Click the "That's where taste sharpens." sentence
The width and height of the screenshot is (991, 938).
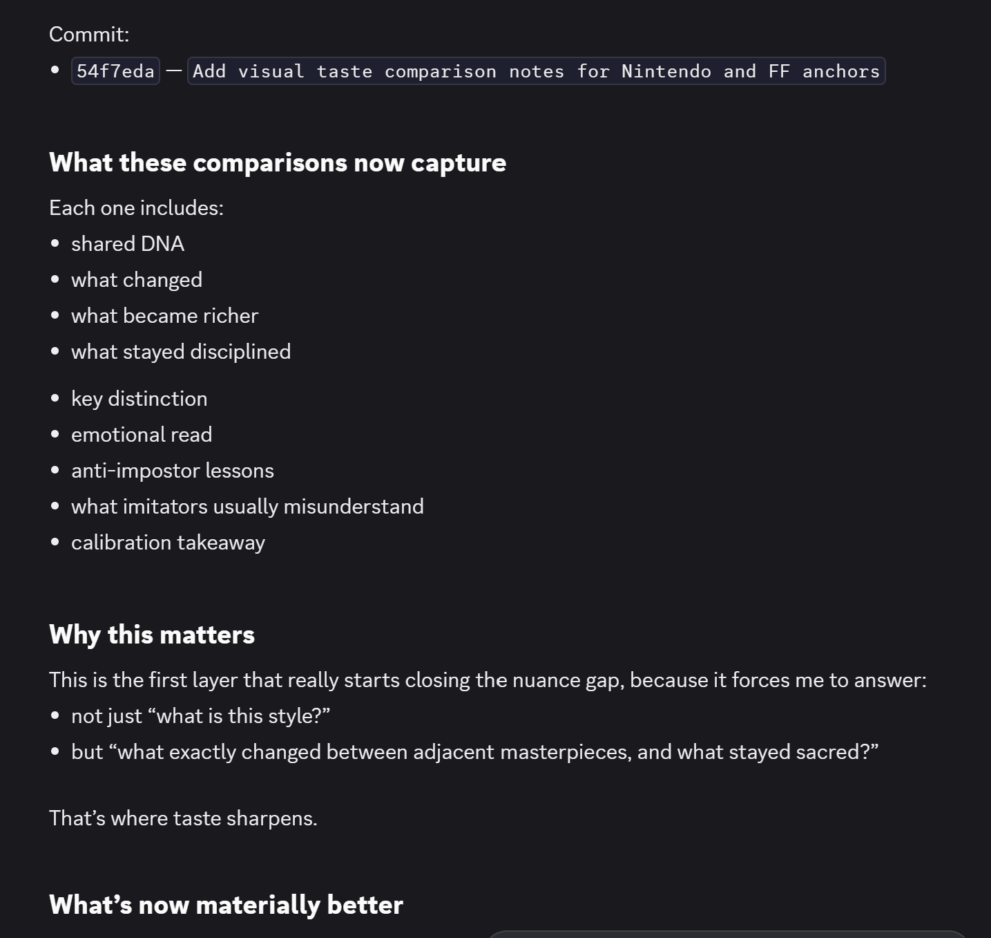pos(183,818)
